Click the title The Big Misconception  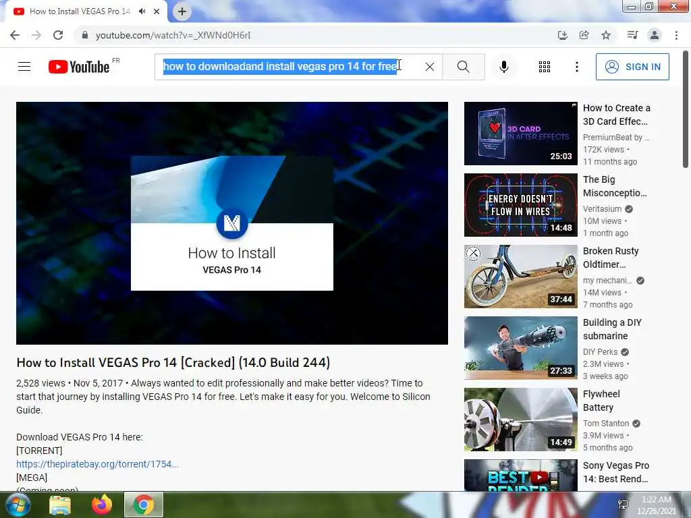pos(615,186)
